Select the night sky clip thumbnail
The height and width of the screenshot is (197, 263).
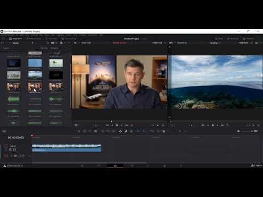pos(14,63)
